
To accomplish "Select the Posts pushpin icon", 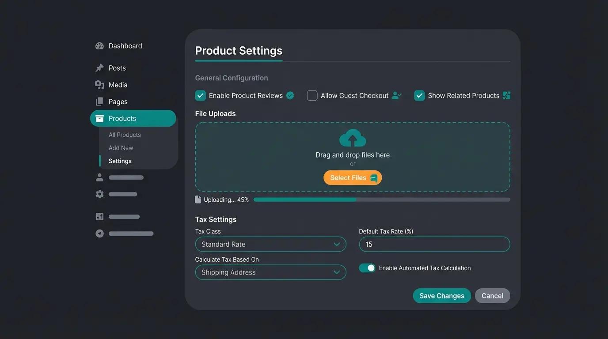I will (x=99, y=68).
